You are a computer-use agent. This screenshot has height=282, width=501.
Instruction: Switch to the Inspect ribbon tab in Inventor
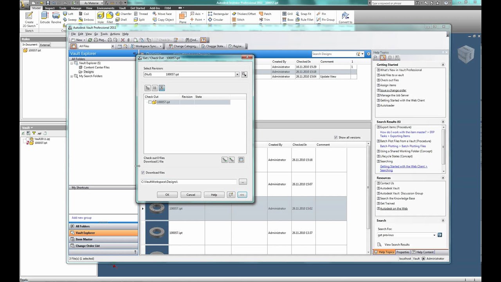pos(50,8)
